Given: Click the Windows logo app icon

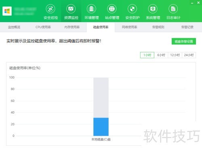Looking at the screenshot, I should pos(7,11).
